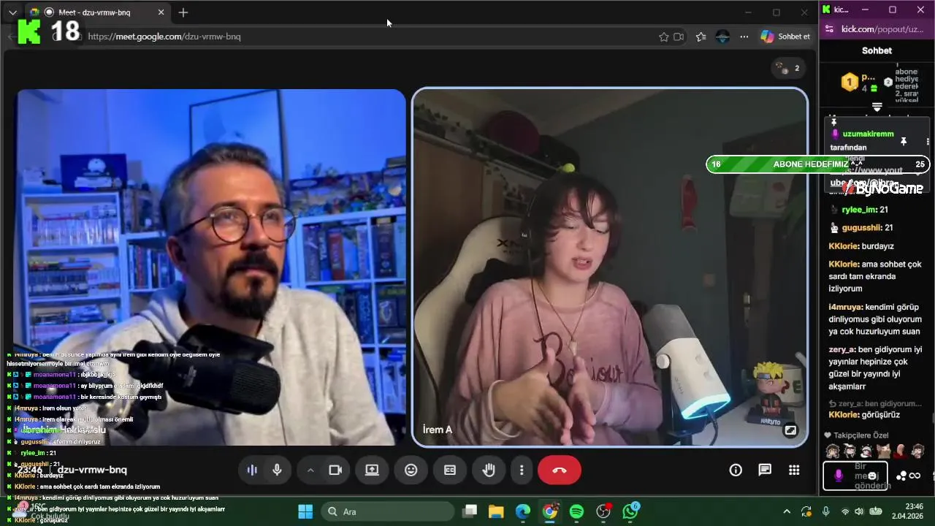Viewport: 935px width, 526px height.
Task: Open File Explorer from the taskbar
Action: tap(496, 511)
